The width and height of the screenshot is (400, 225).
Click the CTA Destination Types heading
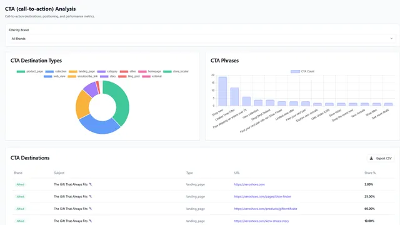point(36,61)
